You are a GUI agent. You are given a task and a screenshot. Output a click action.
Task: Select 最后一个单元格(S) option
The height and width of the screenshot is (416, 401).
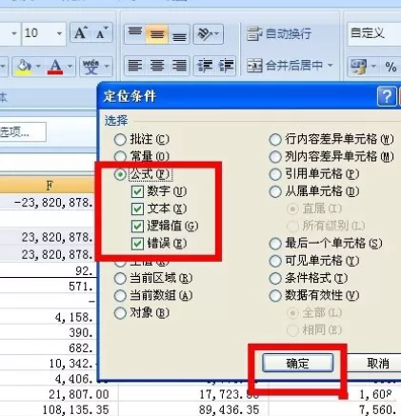(x=326, y=244)
